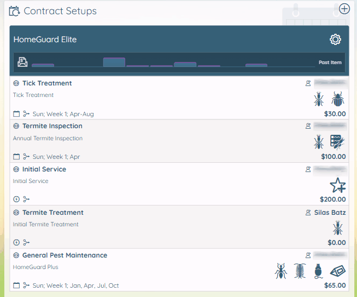The height and width of the screenshot is (297, 357).
Task: Open Termite Treatment settings gear
Action: (x=16, y=213)
